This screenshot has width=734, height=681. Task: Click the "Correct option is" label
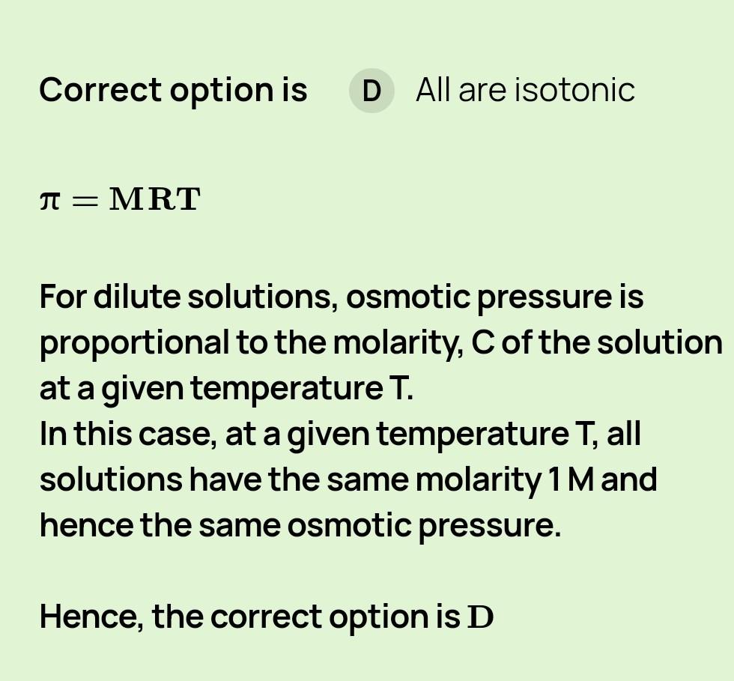point(173,91)
